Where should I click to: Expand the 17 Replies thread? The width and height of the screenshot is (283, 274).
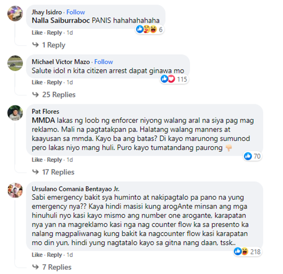click(x=53, y=172)
